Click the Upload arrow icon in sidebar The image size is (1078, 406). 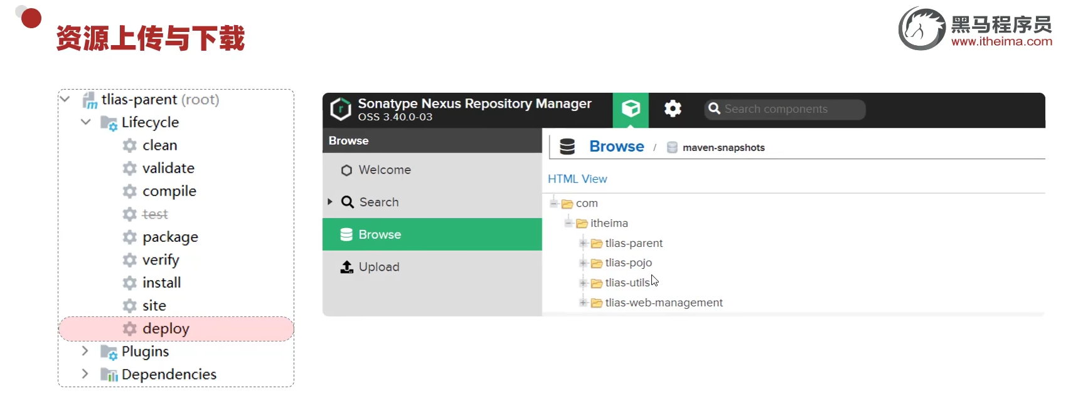pyautogui.click(x=346, y=267)
